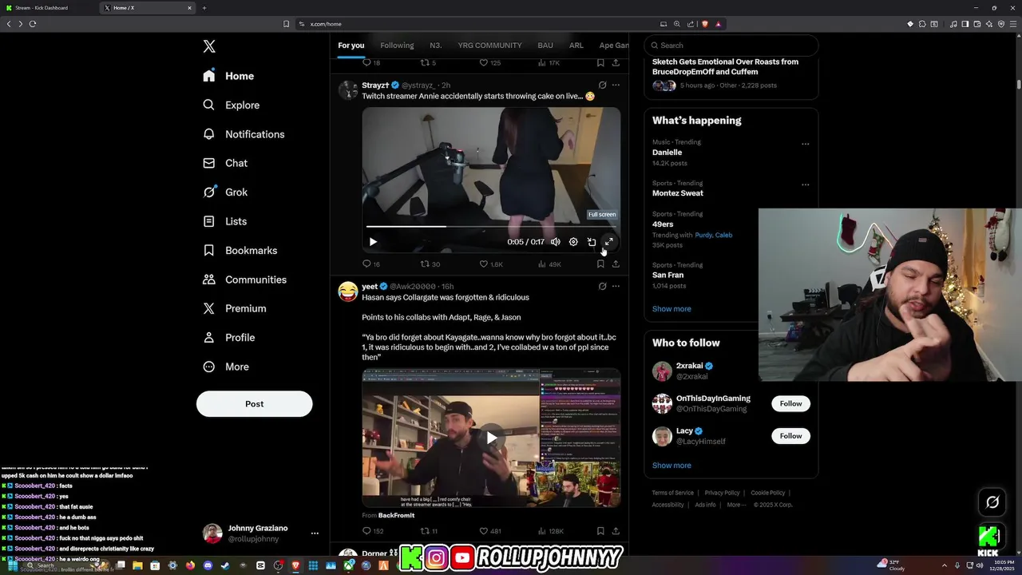Show more under Who to follow
This screenshot has height=575, width=1022.
click(x=671, y=466)
